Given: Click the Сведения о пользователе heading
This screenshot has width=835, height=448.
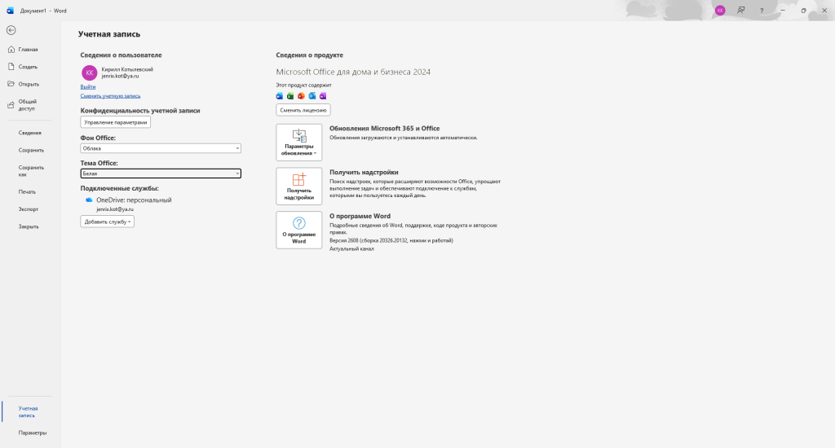Looking at the screenshot, I should (121, 55).
